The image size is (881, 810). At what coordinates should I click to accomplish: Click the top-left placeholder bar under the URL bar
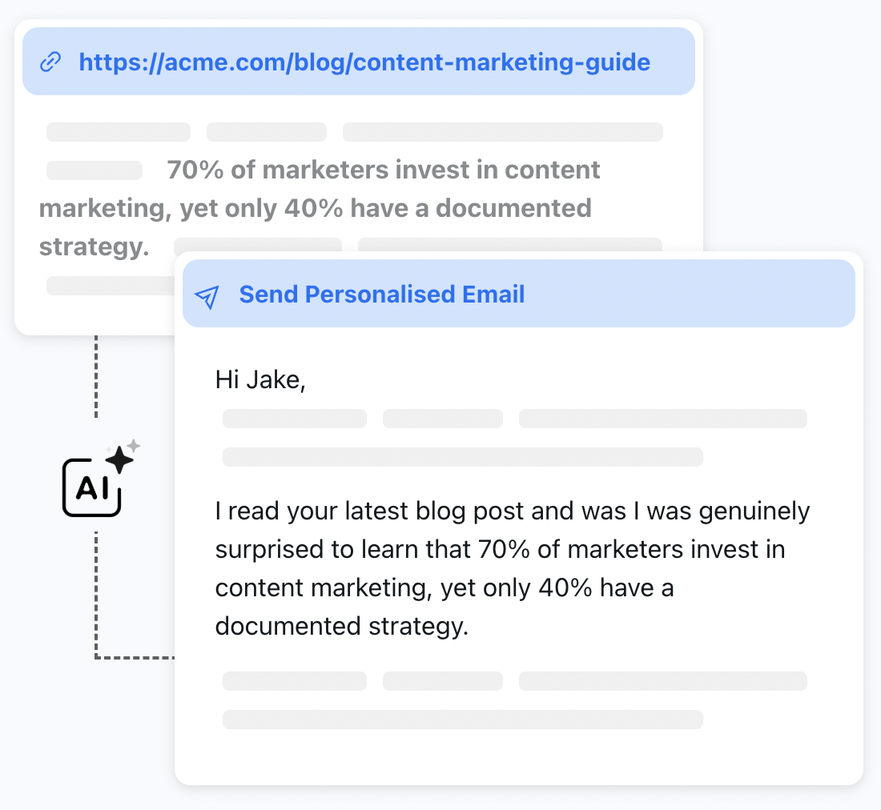point(119,132)
